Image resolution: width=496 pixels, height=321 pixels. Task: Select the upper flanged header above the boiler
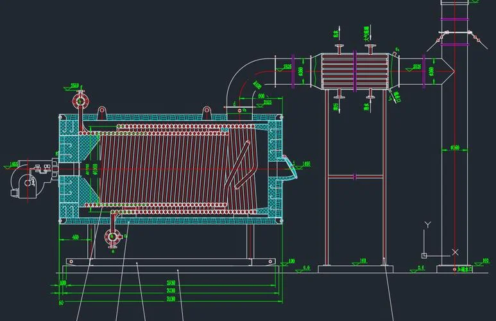80,101
